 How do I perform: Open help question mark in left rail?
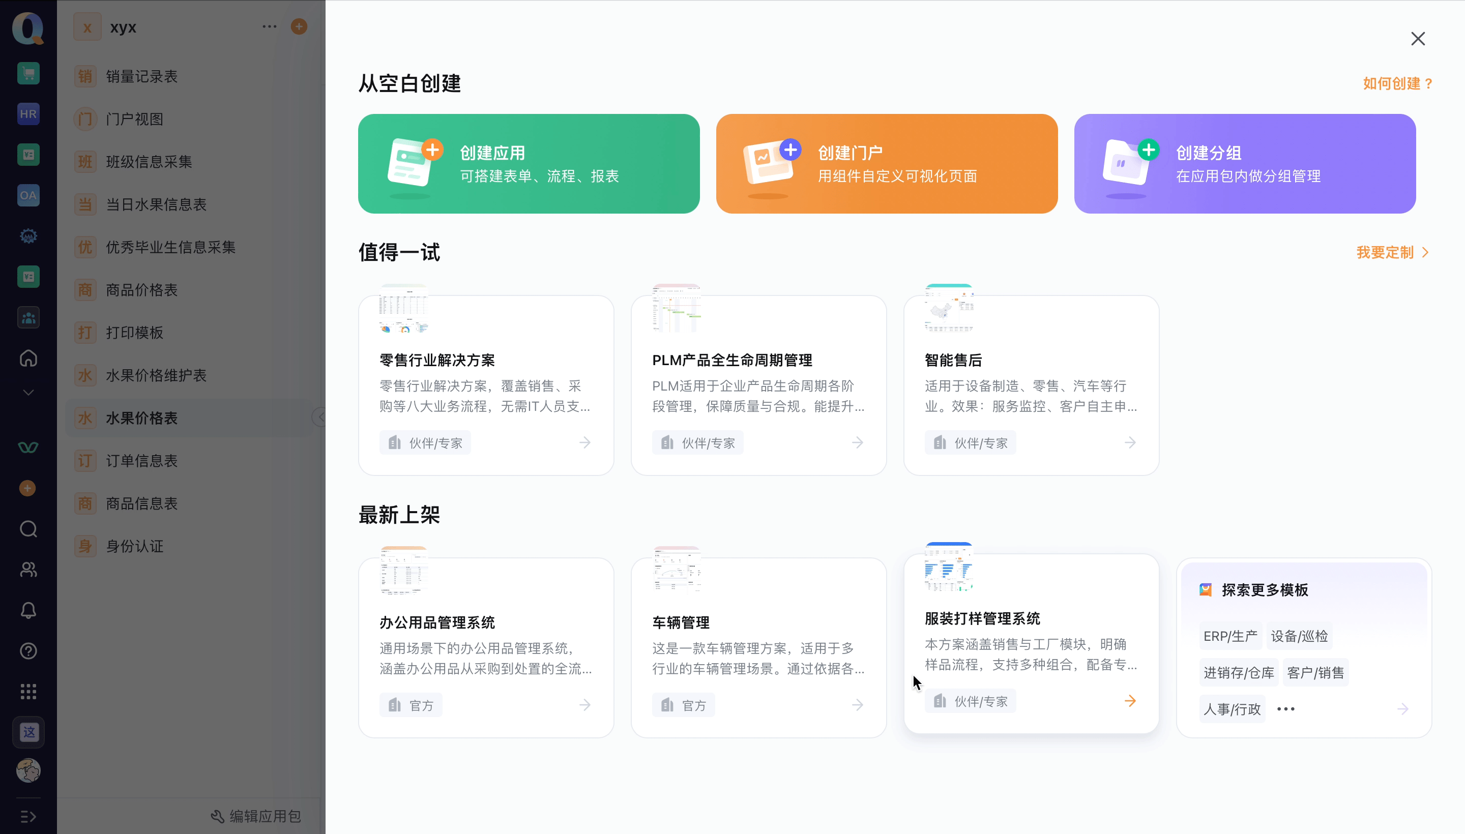28,651
